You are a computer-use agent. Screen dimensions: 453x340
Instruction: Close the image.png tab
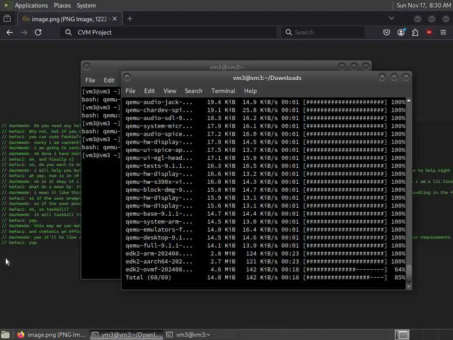[115, 19]
